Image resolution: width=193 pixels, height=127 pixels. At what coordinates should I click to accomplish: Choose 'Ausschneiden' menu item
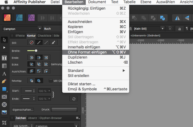point(96,22)
